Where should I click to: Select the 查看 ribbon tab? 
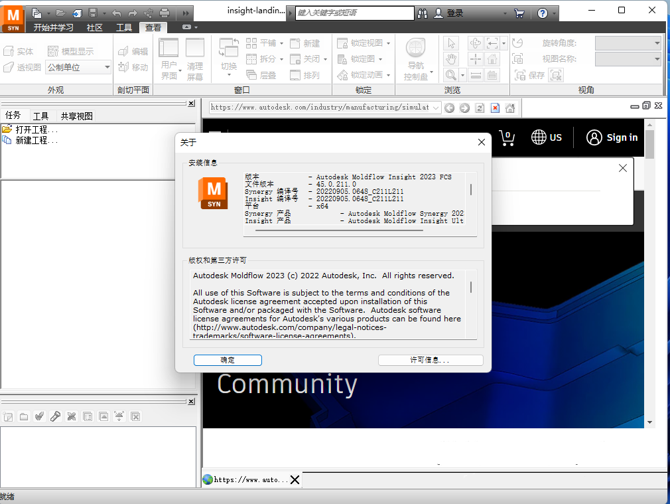click(x=153, y=28)
